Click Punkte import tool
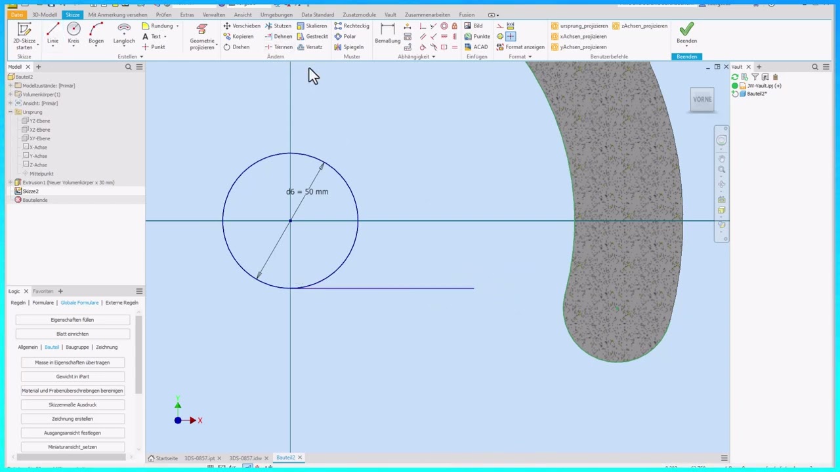Image resolution: width=840 pixels, height=472 pixels. pos(477,37)
